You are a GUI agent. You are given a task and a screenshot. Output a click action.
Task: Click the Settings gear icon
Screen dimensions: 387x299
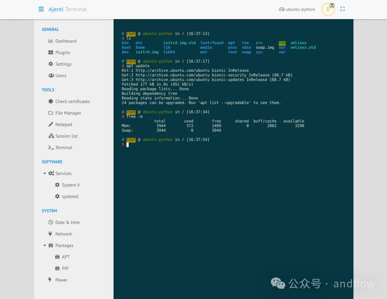[x=51, y=64]
